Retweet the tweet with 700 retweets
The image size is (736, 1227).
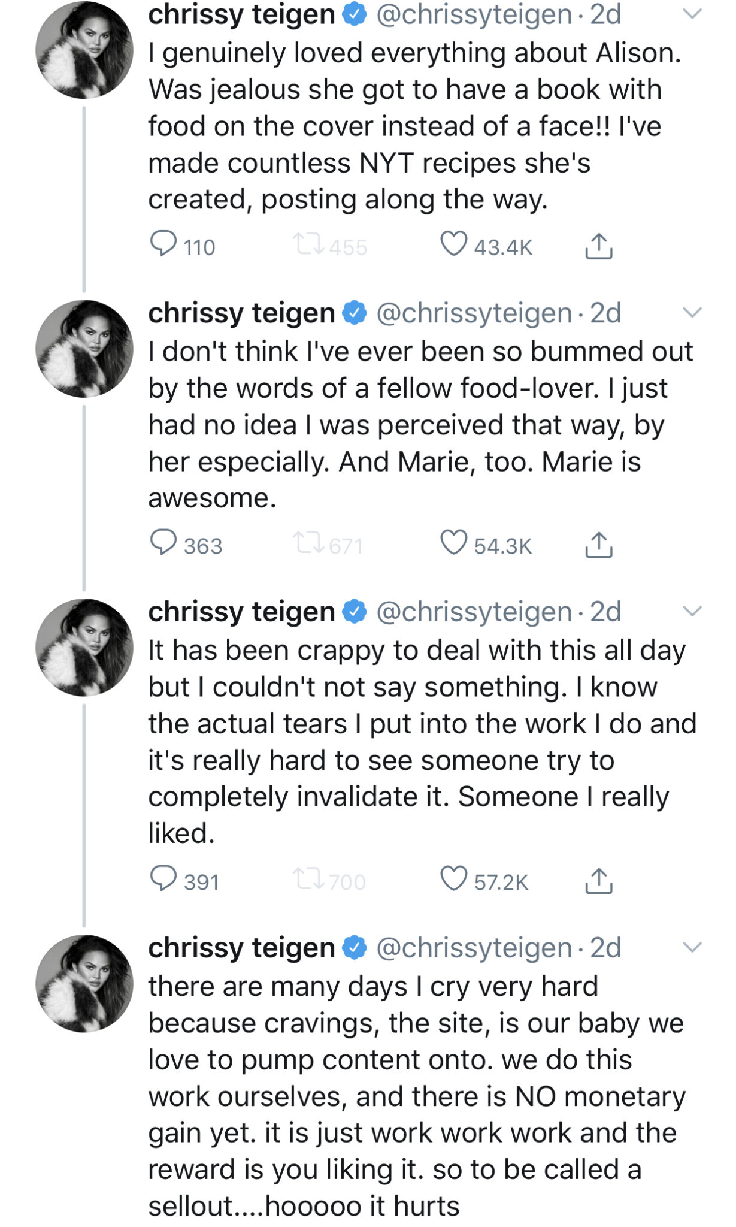pos(308,880)
